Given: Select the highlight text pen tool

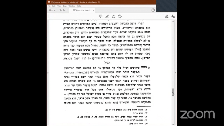Looking at the screenshot, I should click(x=107, y=16).
